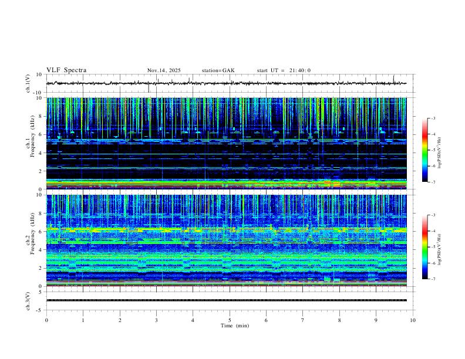Click the "-10" tick on ch.1(V) axis
This screenshot has height=359, width=465.
click(x=38, y=93)
